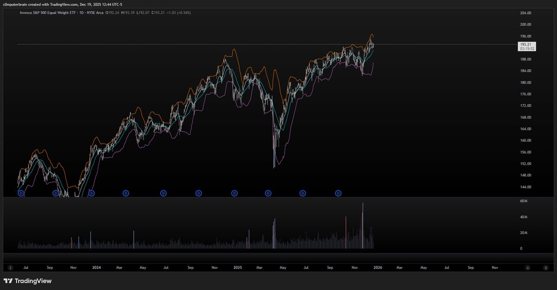Click the 40M volume axis label
The image size is (557, 290).
point(524,217)
